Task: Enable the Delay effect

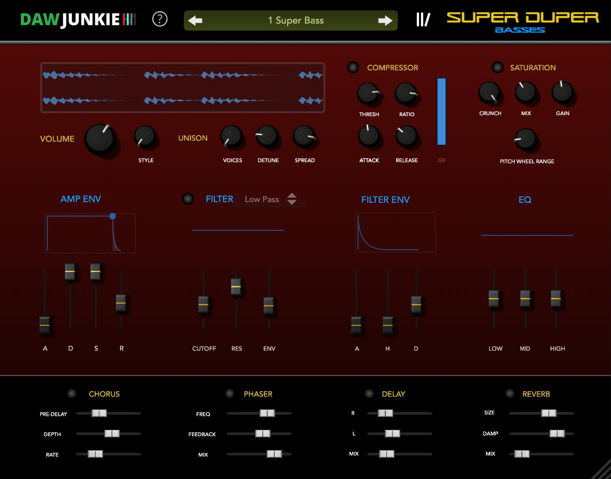Action: tap(370, 393)
